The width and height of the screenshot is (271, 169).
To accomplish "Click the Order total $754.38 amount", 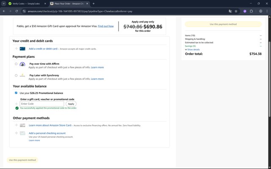I will pos(255,54).
